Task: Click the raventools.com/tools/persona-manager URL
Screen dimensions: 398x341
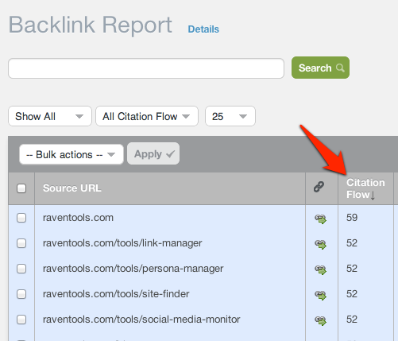Action: pyautogui.click(x=133, y=269)
